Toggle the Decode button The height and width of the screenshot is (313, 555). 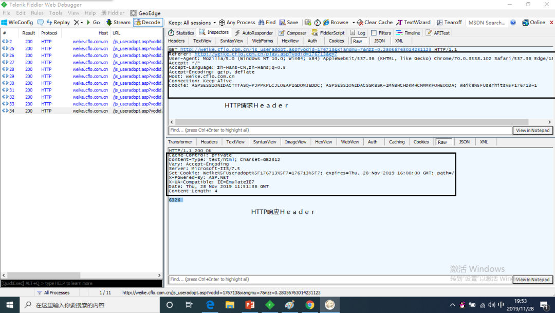click(x=147, y=22)
